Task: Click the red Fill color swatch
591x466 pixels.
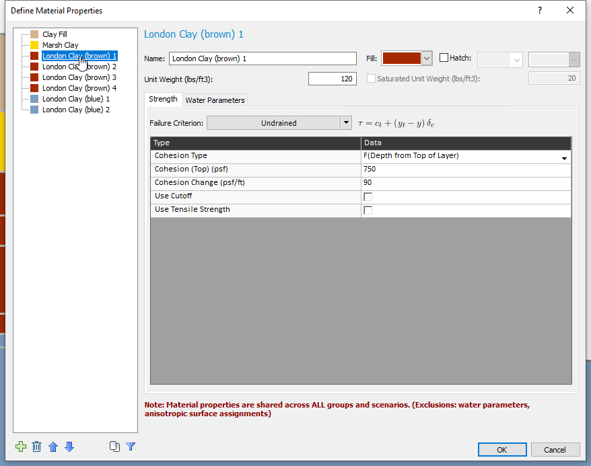Action: (401, 58)
